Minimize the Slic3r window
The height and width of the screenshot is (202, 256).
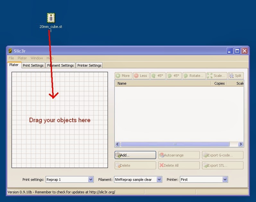[x=230, y=51]
